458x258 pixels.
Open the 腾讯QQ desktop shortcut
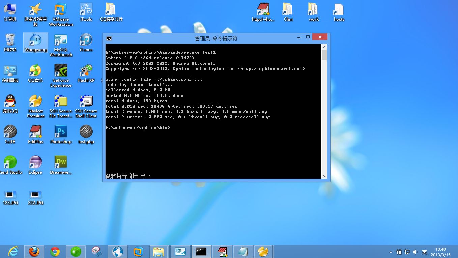click(10, 104)
